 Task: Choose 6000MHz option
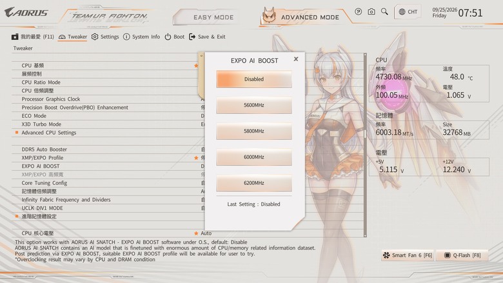coord(253,157)
